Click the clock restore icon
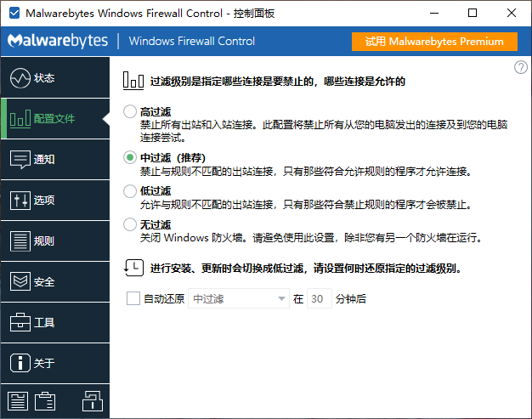 (x=133, y=268)
